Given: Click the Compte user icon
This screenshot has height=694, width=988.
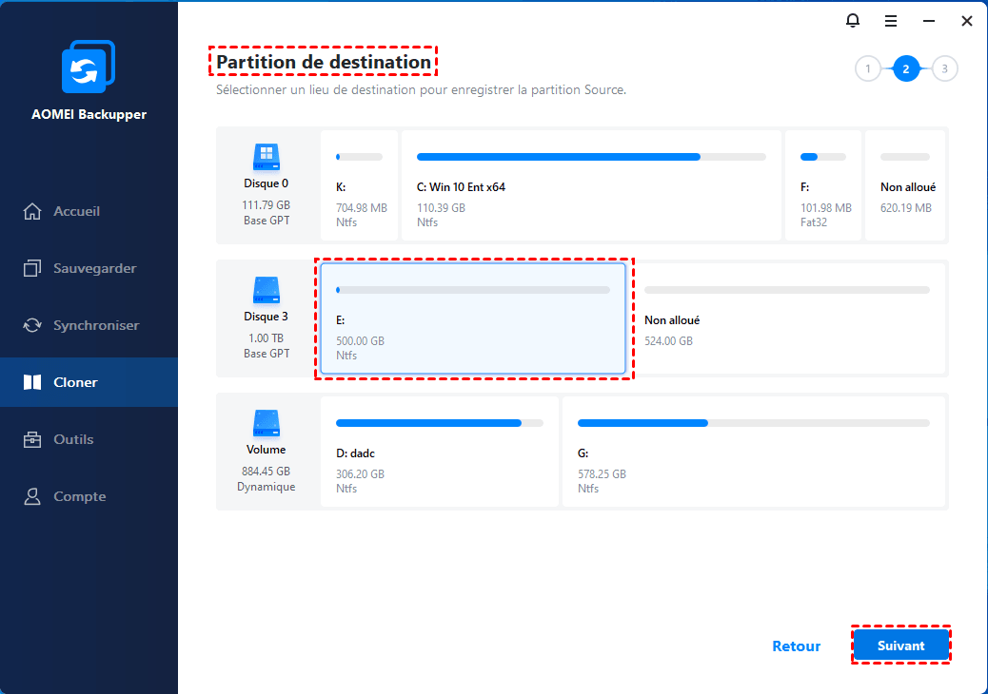Looking at the screenshot, I should (x=32, y=496).
